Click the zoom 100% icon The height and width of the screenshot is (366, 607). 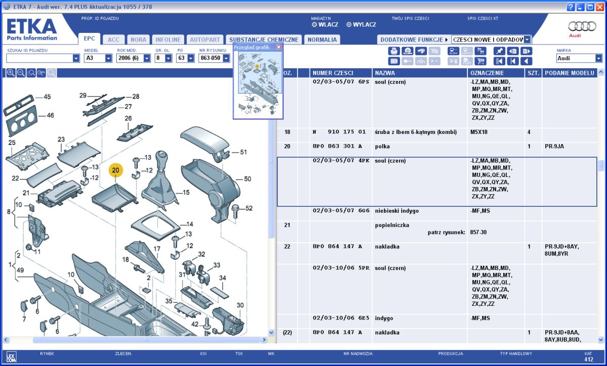41,73
